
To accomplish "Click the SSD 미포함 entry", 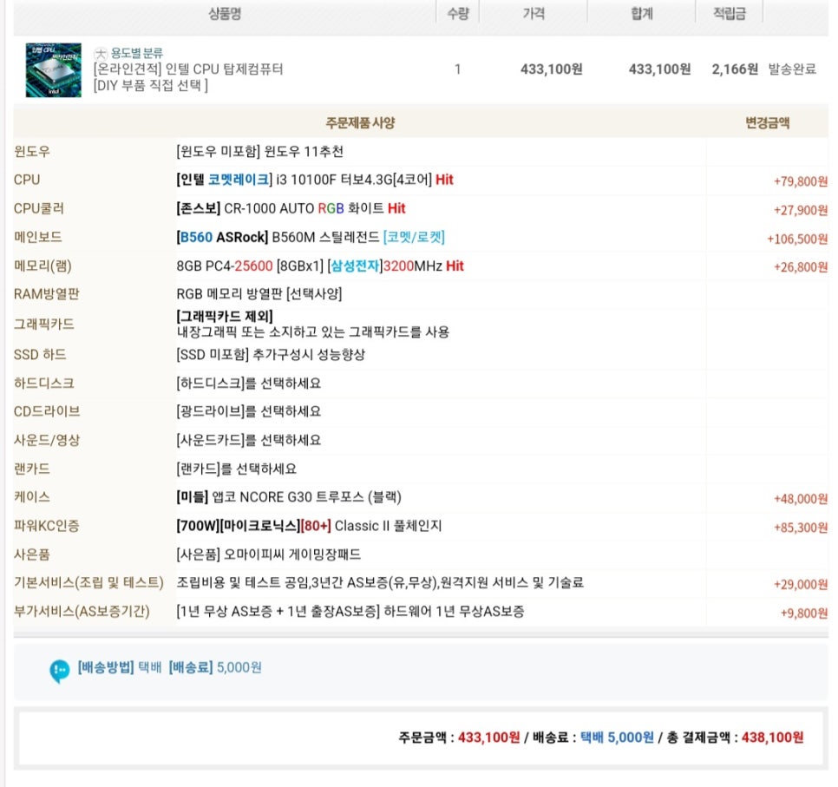I will (271, 355).
